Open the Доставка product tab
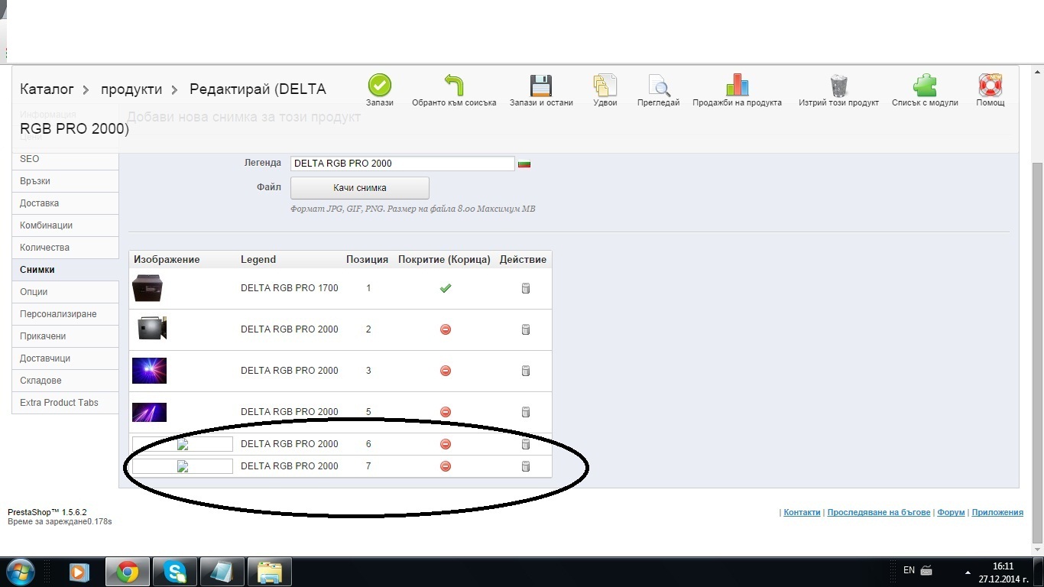Viewport: 1044px width, 587px height. coord(65,203)
